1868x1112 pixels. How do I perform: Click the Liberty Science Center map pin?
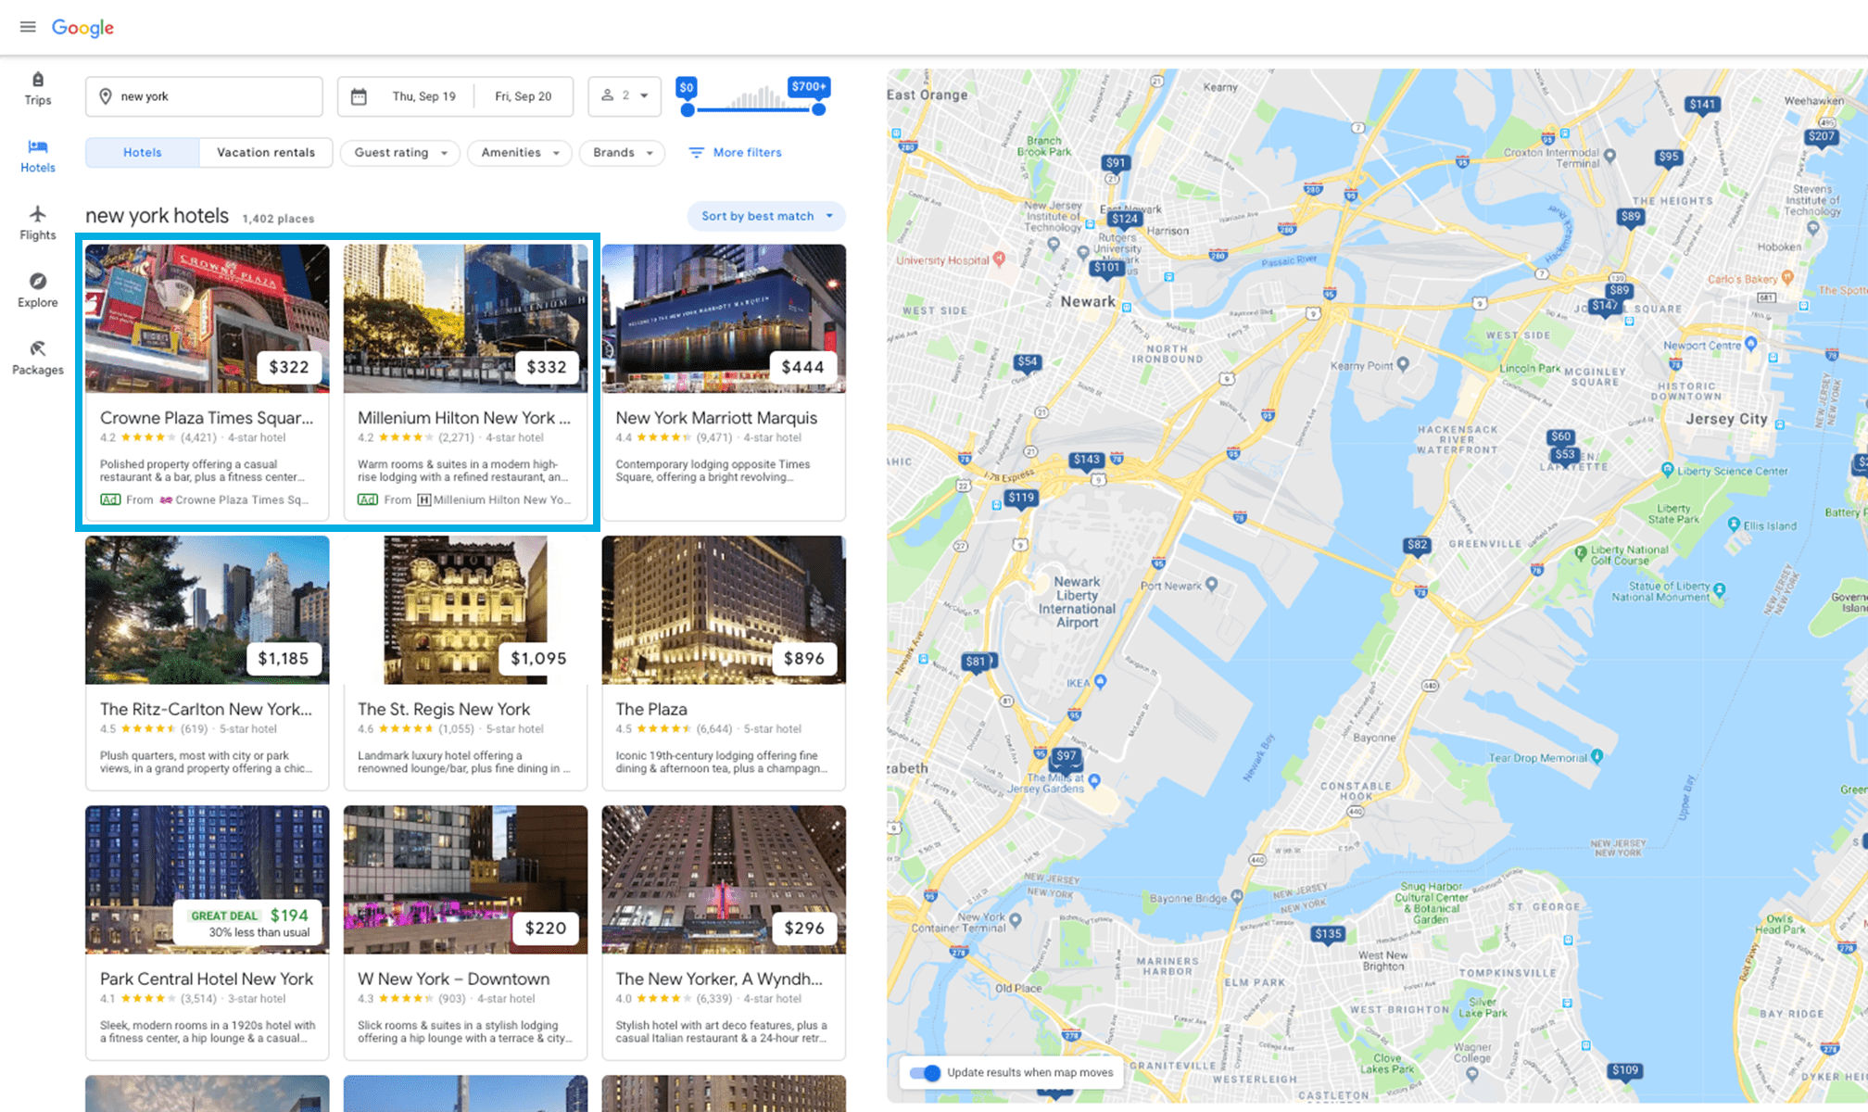pos(1668,470)
